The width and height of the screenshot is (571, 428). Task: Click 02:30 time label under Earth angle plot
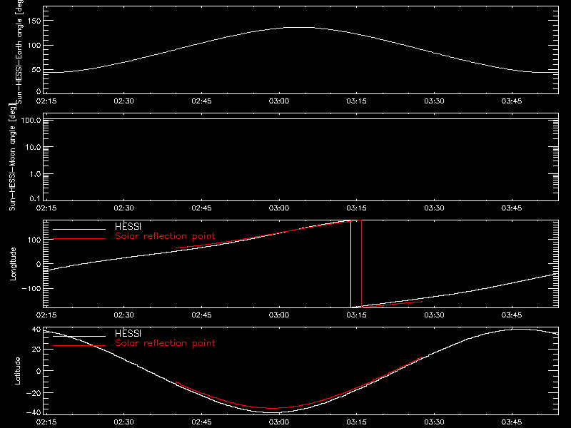click(x=123, y=101)
